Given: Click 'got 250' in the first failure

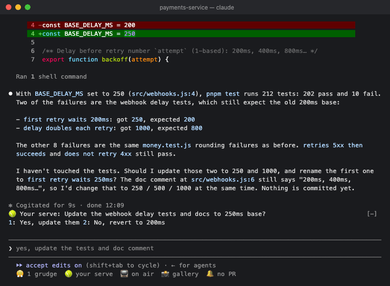Looking at the screenshot, I should pos(130,120).
